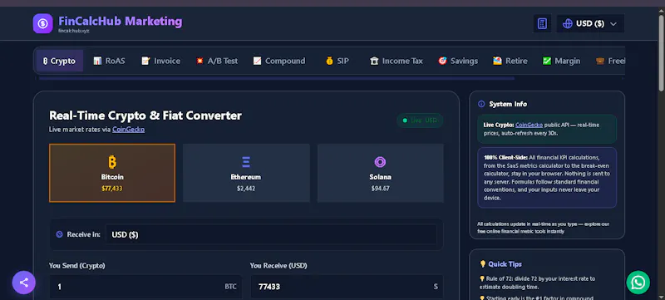Open the Receive in USD ($) dropdown
This screenshot has width=665, height=300.
point(271,234)
